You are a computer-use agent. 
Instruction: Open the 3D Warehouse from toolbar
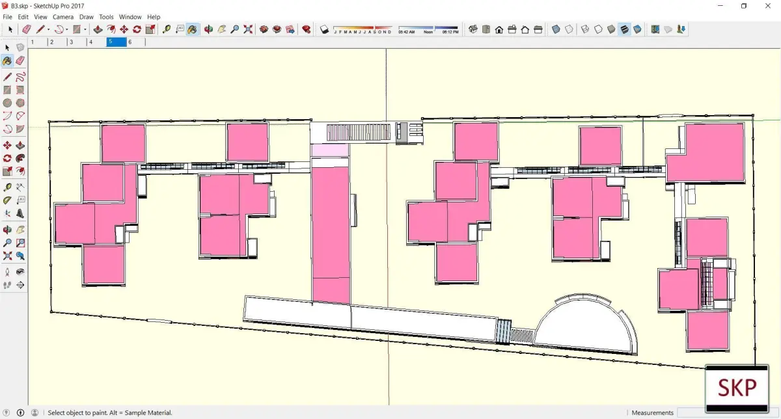click(264, 29)
